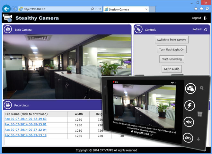Click the Recordings panel video camera icon
This screenshot has height=154, width=212.
click(8, 105)
